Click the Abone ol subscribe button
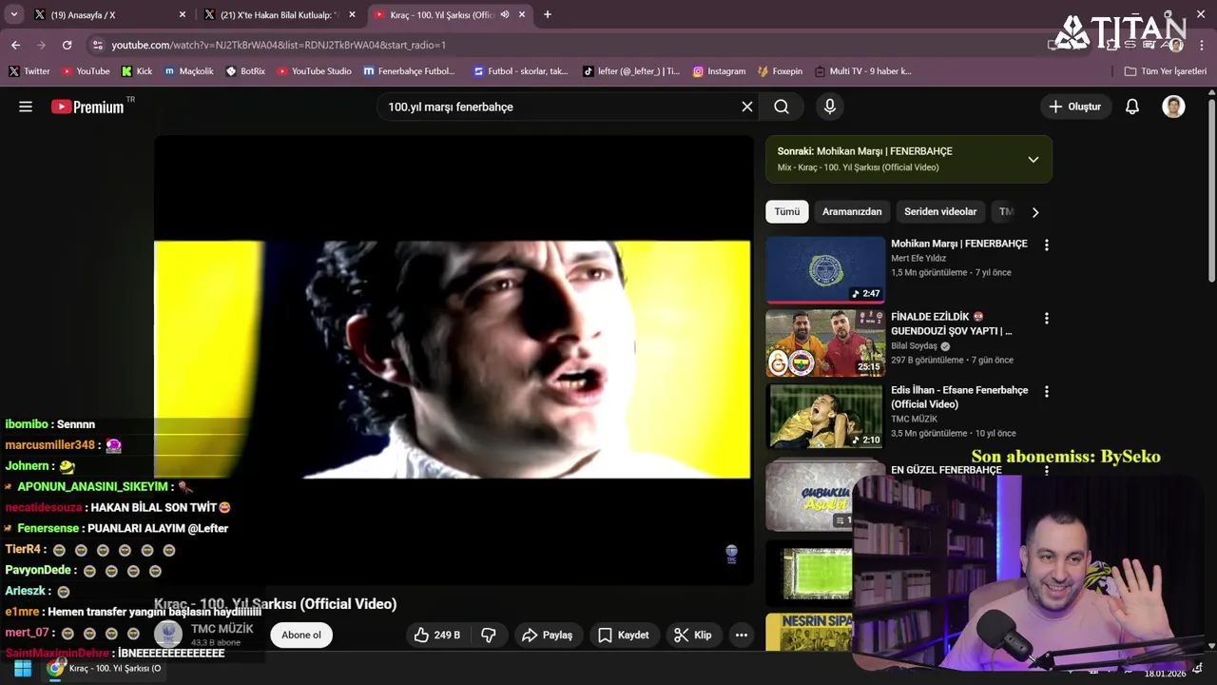The width and height of the screenshot is (1217, 685). 301,635
